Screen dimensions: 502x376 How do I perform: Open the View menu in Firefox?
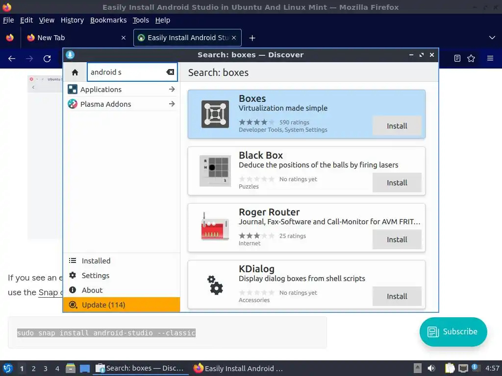pyautogui.click(x=47, y=20)
